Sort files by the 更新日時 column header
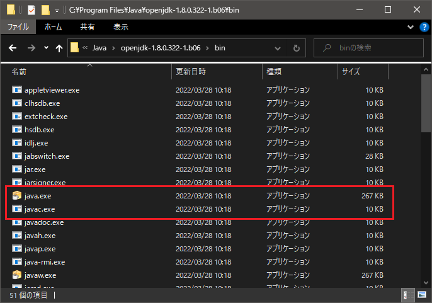Viewport: 432px width, 303px height. [x=191, y=72]
